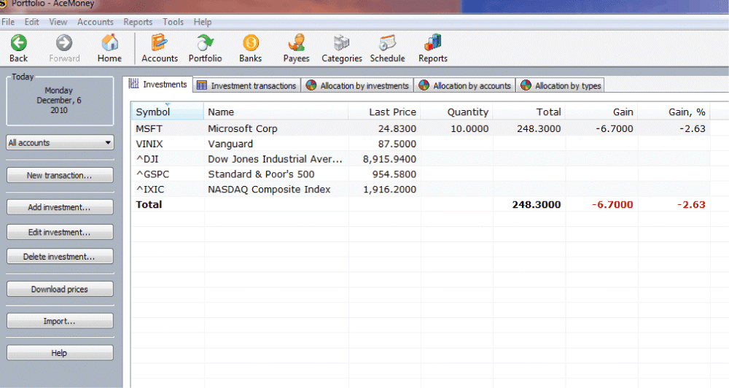Click the Back arrow icon
This screenshot has height=388, width=729.
(18, 44)
